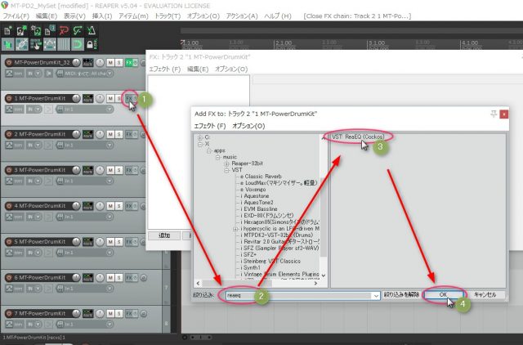Click the キャンセル button
523x345 pixels.
485,295
